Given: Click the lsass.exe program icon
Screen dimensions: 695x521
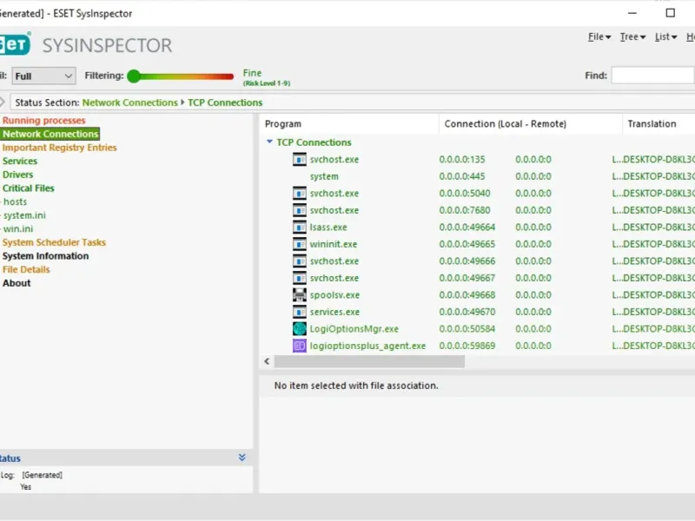Looking at the screenshot, I should pos(300,228).
